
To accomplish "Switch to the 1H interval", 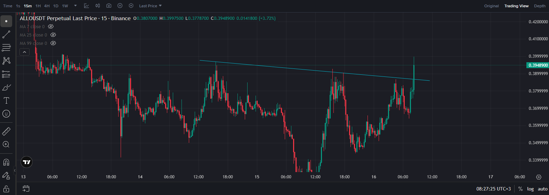I will (x=38, y=6).
